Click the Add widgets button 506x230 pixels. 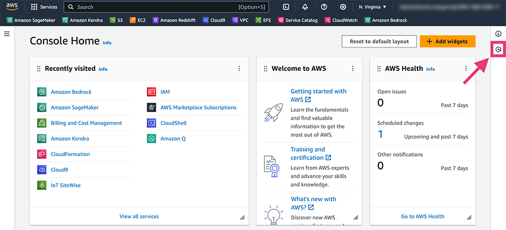click(448, 41)
